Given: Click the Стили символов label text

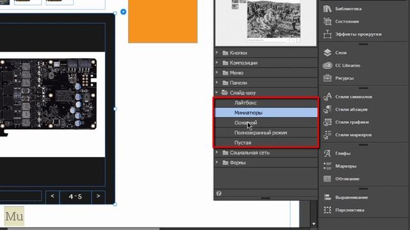Looking at the screenshot, I should coord(354,96).
